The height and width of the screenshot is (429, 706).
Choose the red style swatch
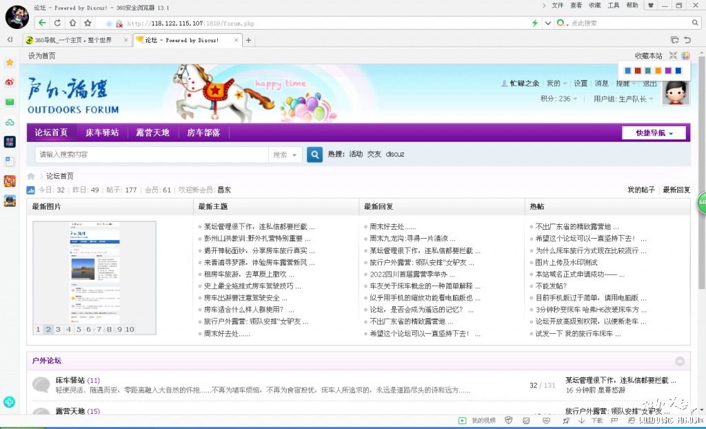[x=638, y=70]
